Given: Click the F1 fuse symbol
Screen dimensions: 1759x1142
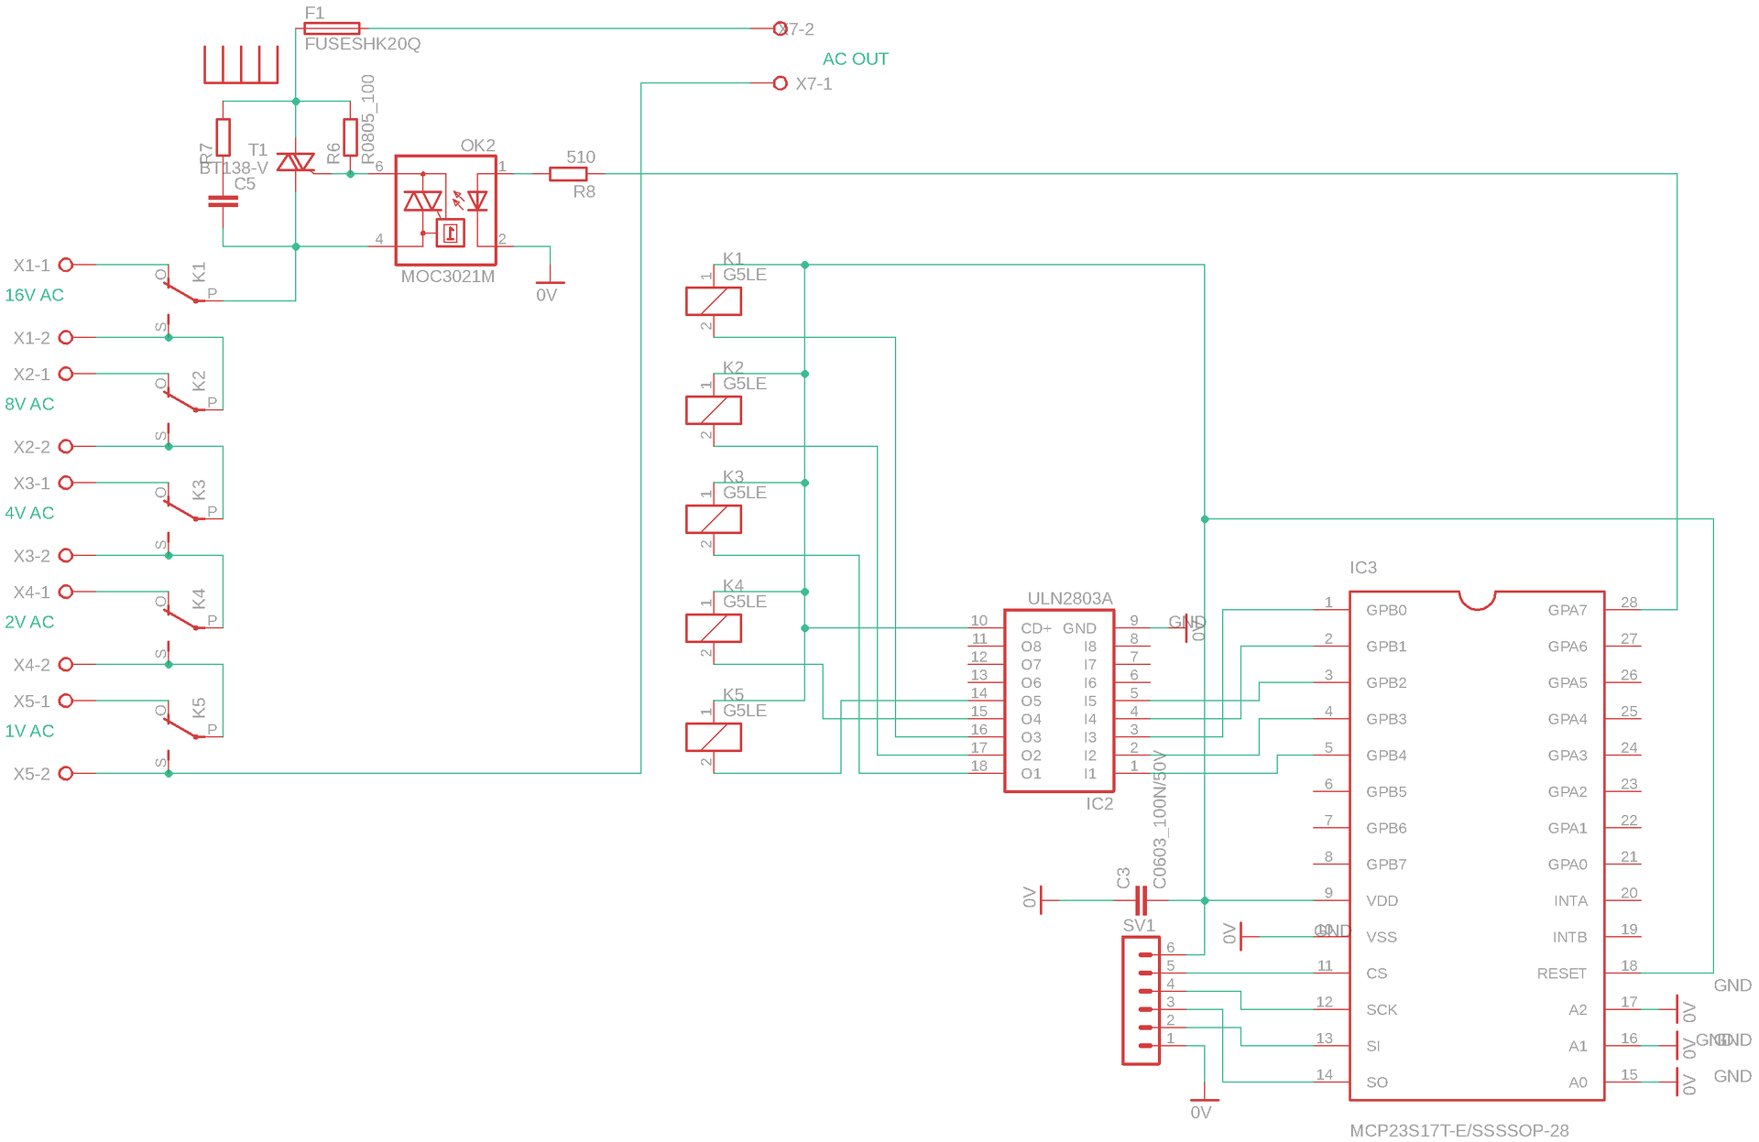Looking at the screenshot, I should 332,28.
